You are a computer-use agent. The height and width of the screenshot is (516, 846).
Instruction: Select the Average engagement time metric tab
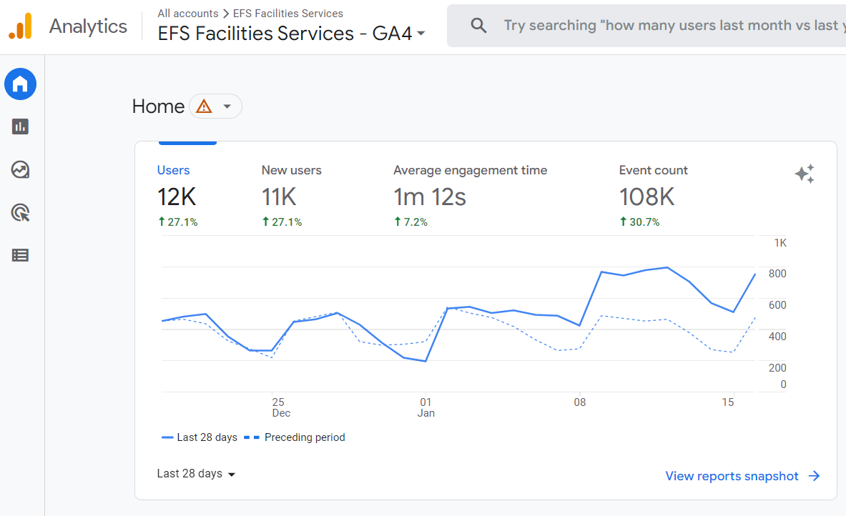(x=470, y=197)
